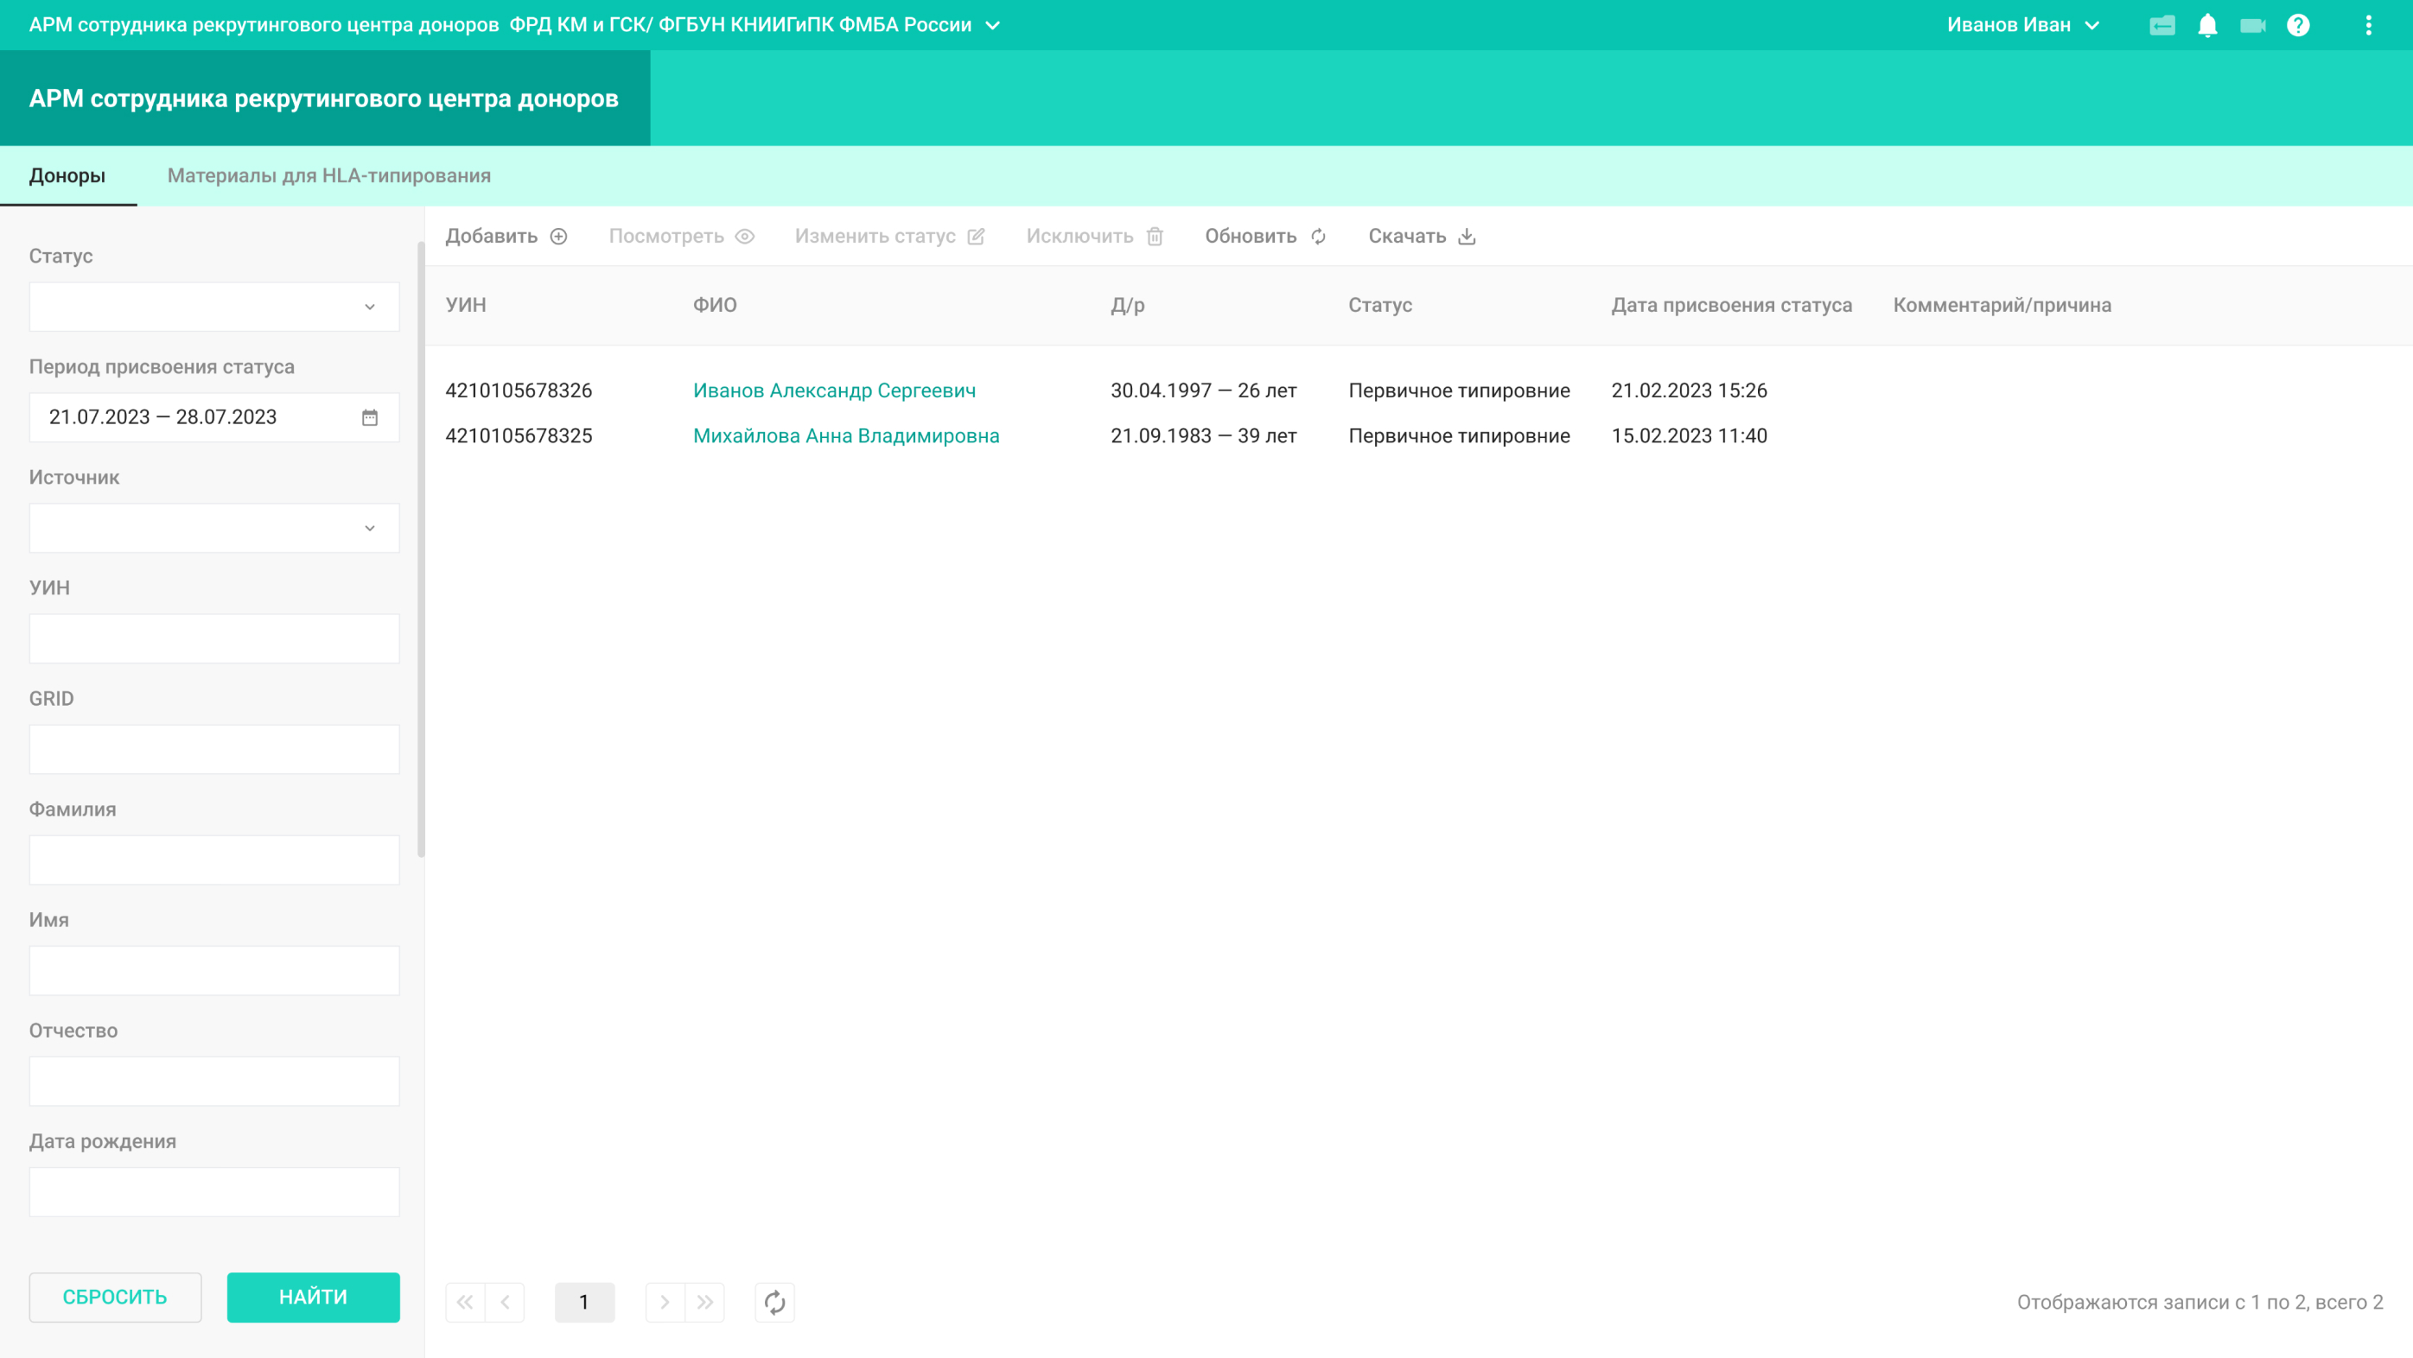Image resolution: width=2413 pixels, height=1358 pixels.
Task: Go to the last page arrow
Action: [x=704, y=1302]
